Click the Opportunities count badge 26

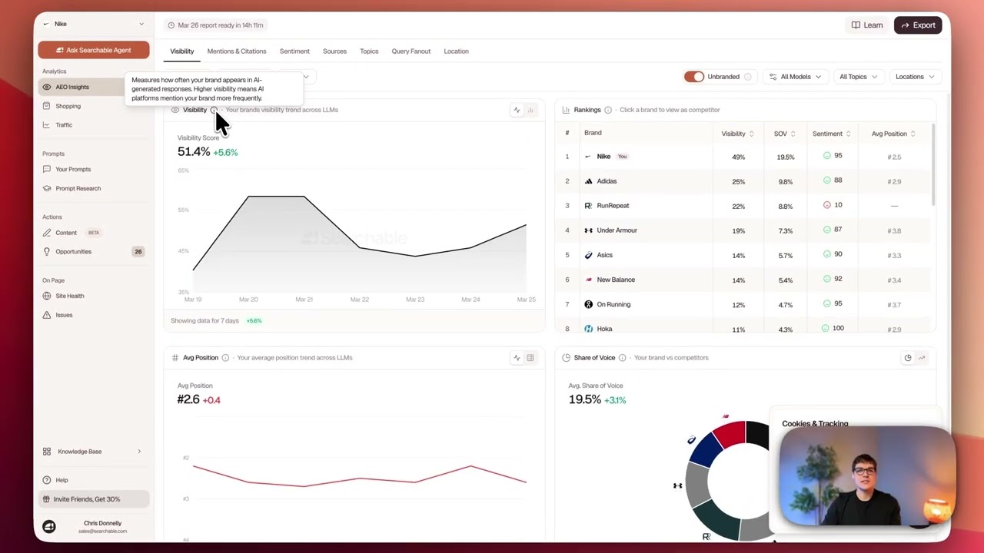(138, 252)
